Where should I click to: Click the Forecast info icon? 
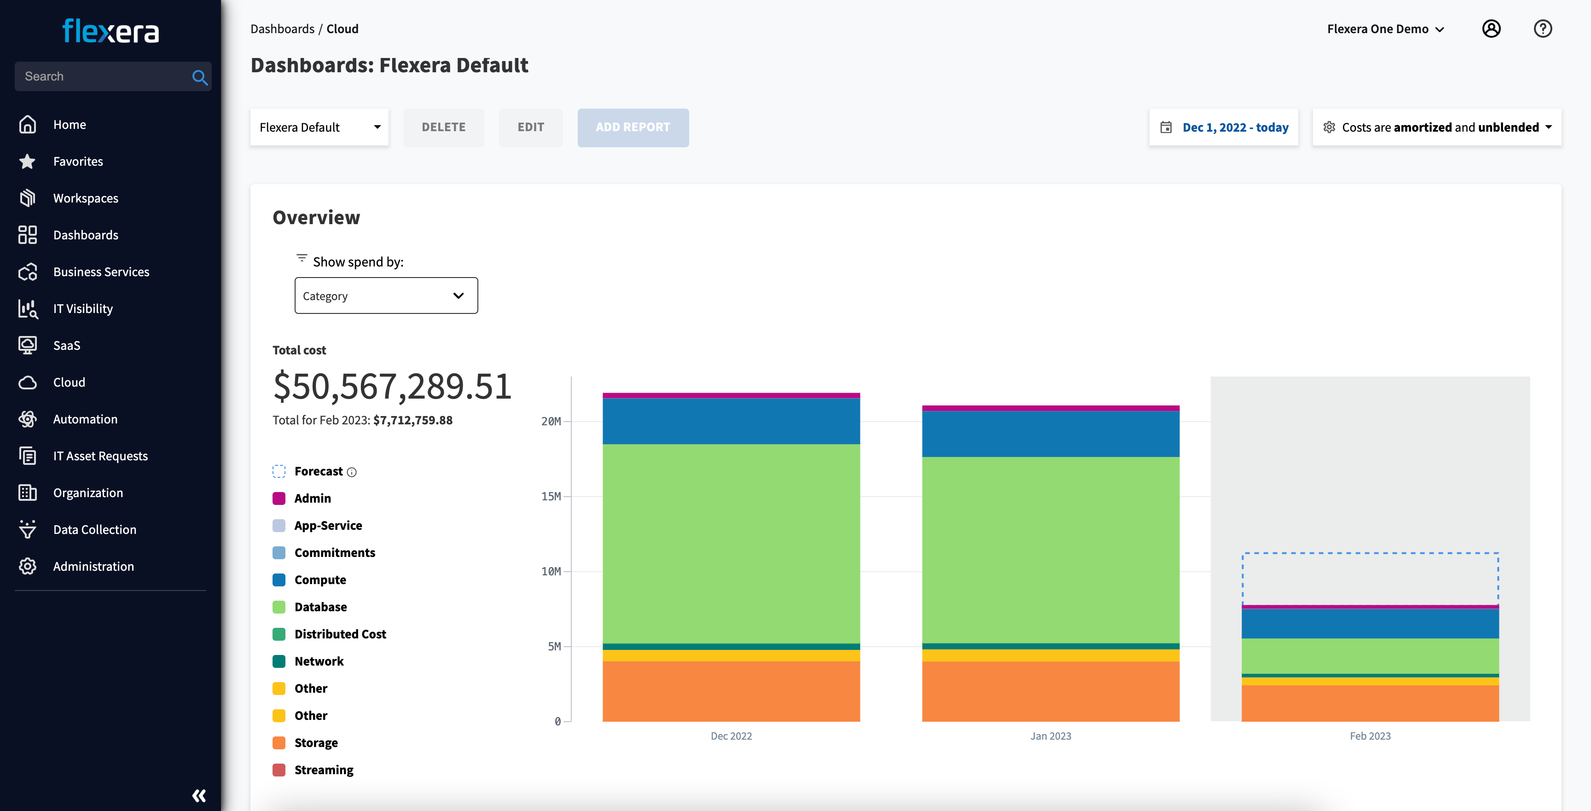pos(352,473)
